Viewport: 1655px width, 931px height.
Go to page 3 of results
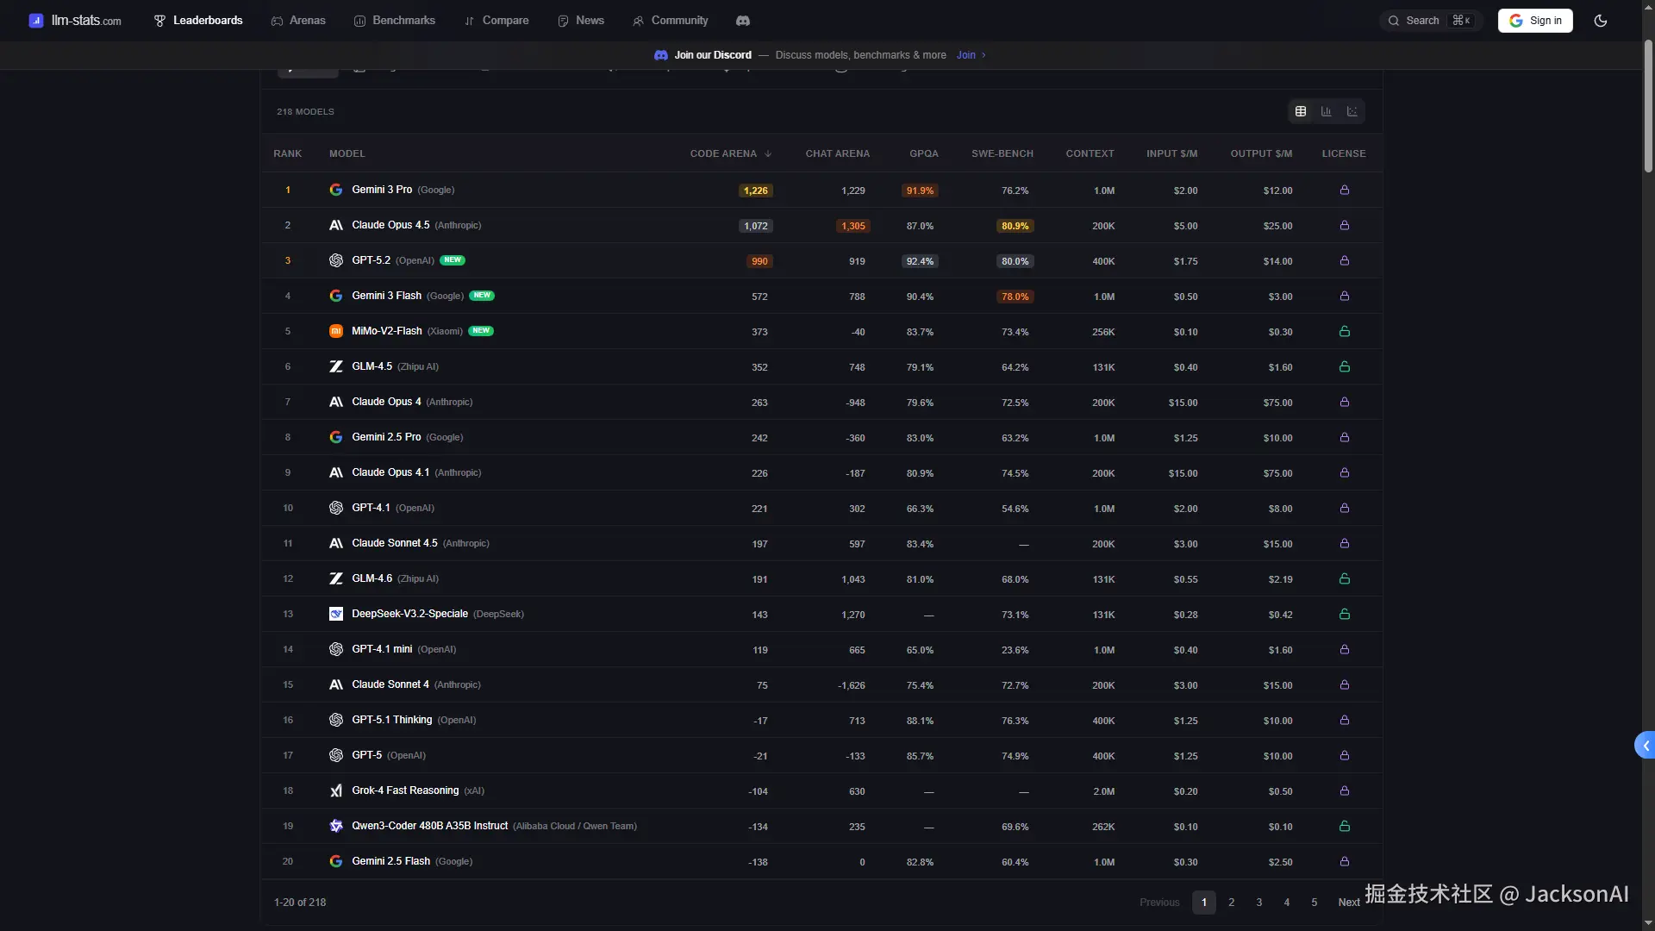tap(1258, 902)
